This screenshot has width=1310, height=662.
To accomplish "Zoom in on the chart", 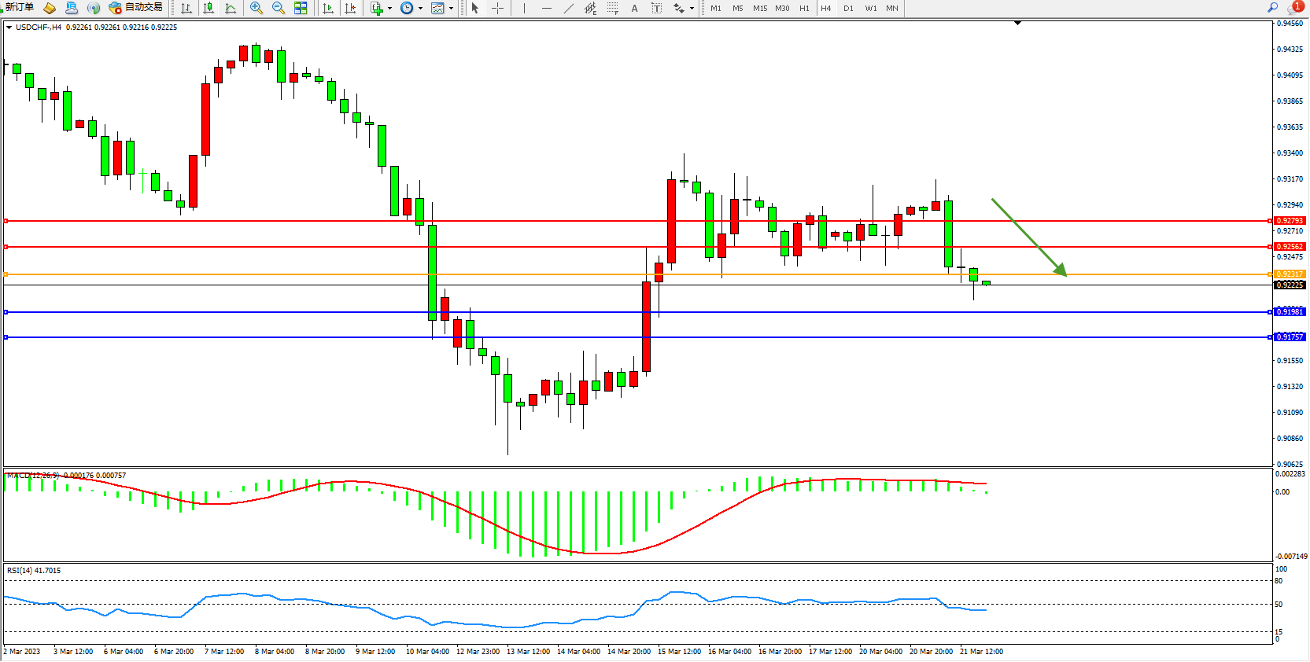I will pyautogui.click(x=256, y=8).
